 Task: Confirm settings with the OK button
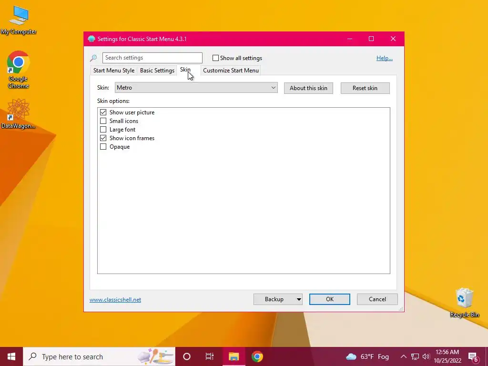pos(330,299)
